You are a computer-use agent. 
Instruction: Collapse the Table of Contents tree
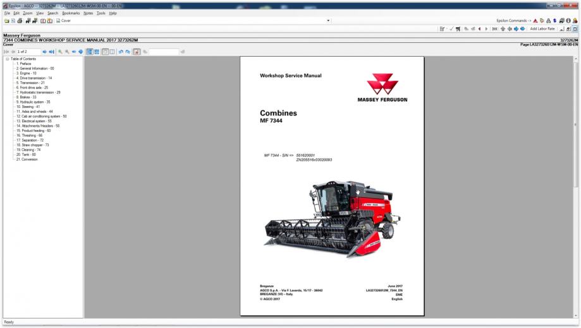7,59
